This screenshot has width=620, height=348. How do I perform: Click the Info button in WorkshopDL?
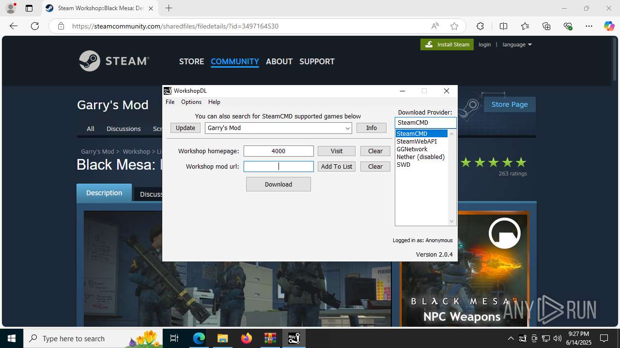tap(372, 128)
